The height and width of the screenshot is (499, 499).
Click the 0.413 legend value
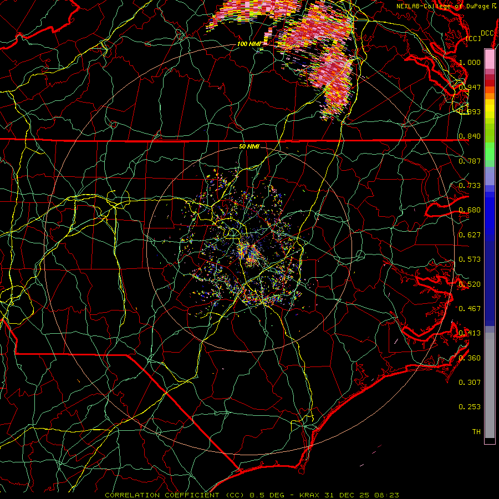[470, 333]
